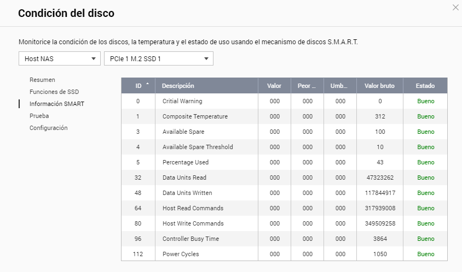Click the Power Cycles row

[x=181, y=254]
